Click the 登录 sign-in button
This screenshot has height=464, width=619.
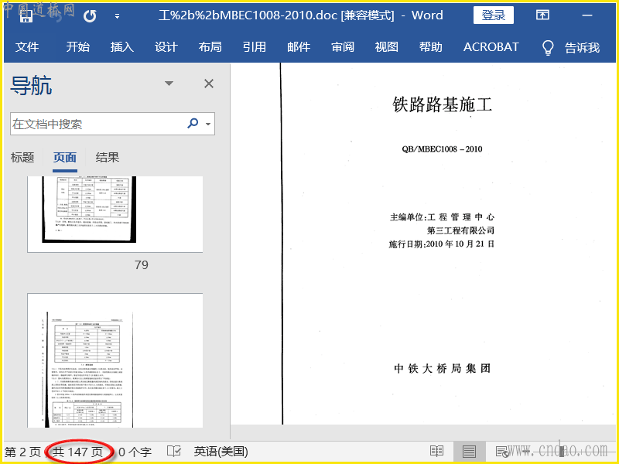[494, 15]
